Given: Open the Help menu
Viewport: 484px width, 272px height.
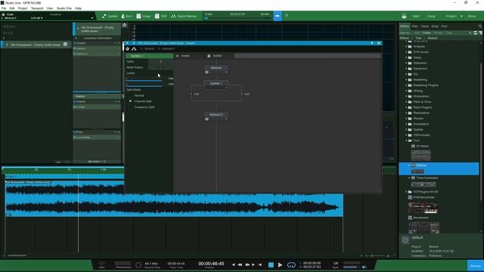Looking at the screenshot, I should [79, 8].
